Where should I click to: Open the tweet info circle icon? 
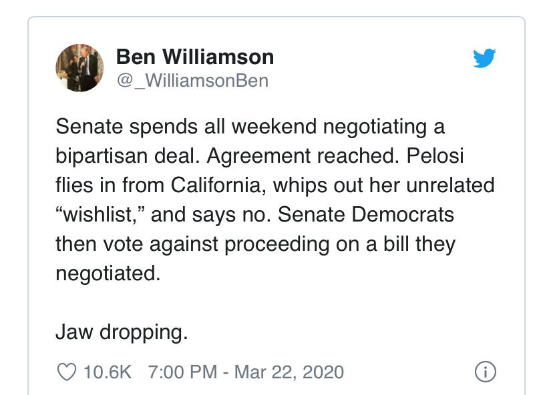pos(486,372)
